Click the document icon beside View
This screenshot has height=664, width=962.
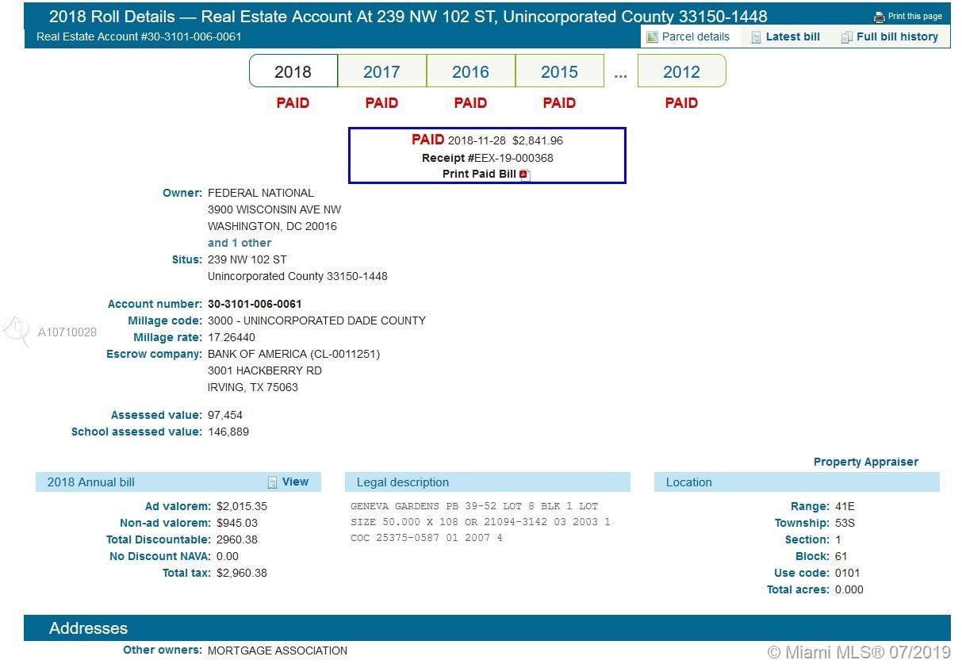coord(273,482)
